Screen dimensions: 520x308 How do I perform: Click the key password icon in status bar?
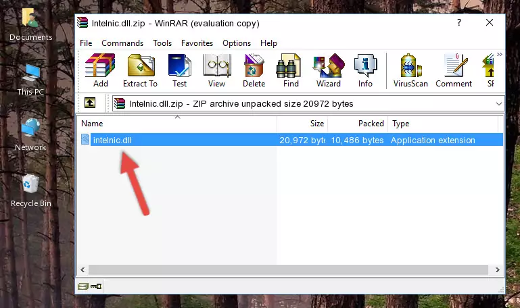coord(96,286)
